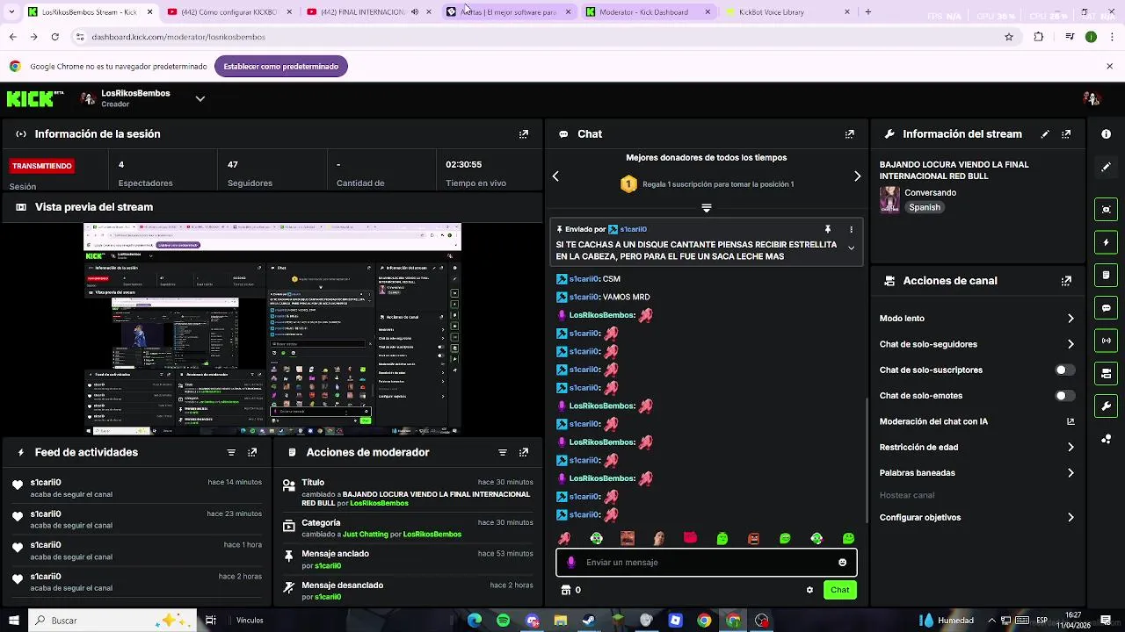Toggle the activity feed lightning sidebar icon
The width and height of the screenshot is (1125, 632).
point(1106,242)
